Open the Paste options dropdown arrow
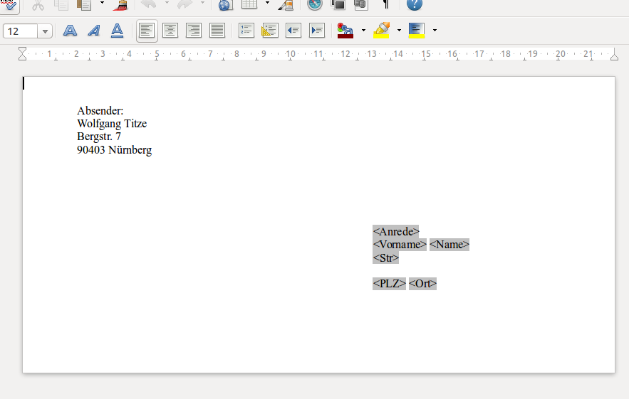This screenshot has width=629, height=399. pyautogui.click(x=103, y=4)
